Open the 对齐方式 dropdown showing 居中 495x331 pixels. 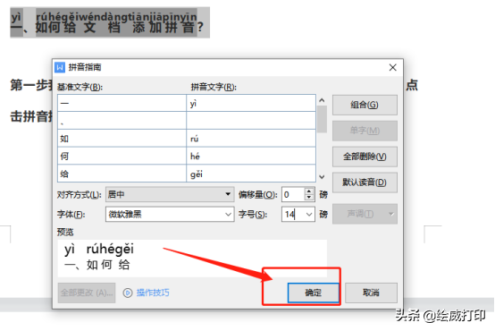pos(170,194)
